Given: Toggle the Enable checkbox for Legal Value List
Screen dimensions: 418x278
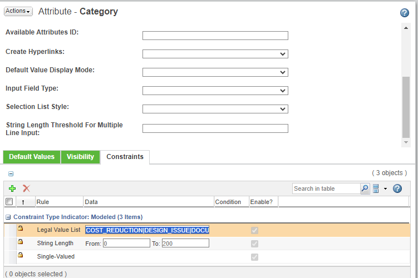Looking at the screenshot, I should tap(255, 230).
